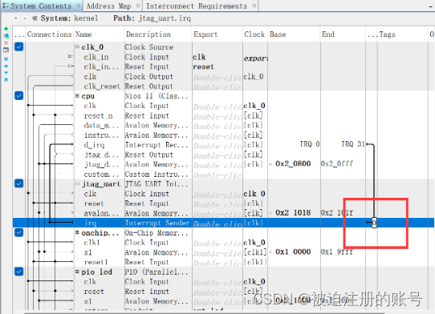Click the IRQ number box on jtag_uart irq row
The width and height of the screenshot is (435, 314).
[x=374, y=223]
